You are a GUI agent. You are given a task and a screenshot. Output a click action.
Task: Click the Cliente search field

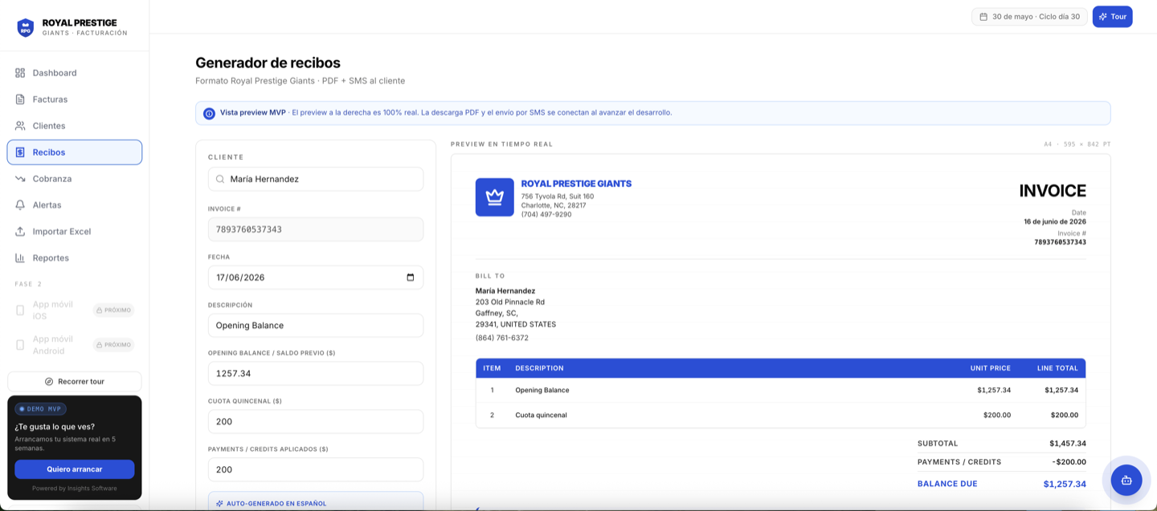pyautogui.click(x=316, y=179)
